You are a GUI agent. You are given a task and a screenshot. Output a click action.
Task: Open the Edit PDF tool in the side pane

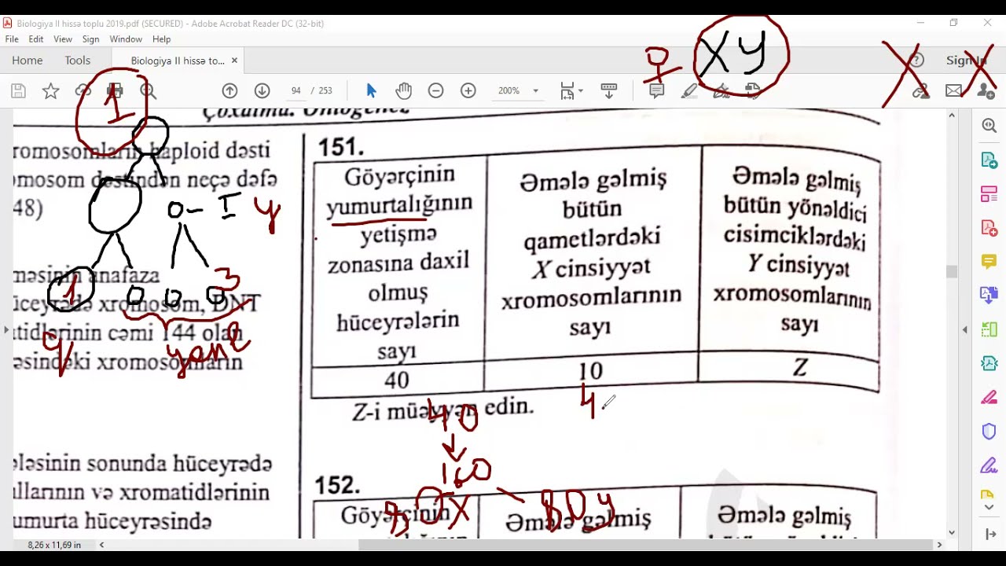(x=989, y=194)
